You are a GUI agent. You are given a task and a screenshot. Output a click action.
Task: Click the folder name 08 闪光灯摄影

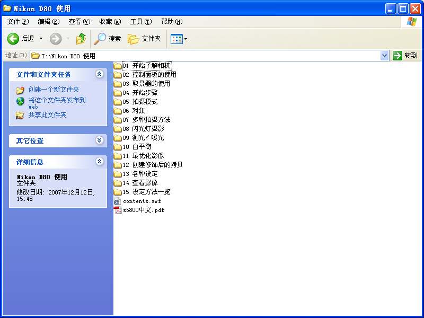[143, 129]
